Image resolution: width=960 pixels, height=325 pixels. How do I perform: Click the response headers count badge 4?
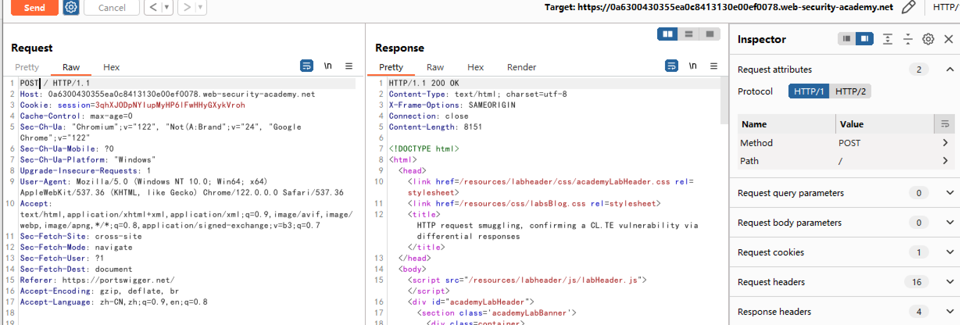tap(919, 312)
